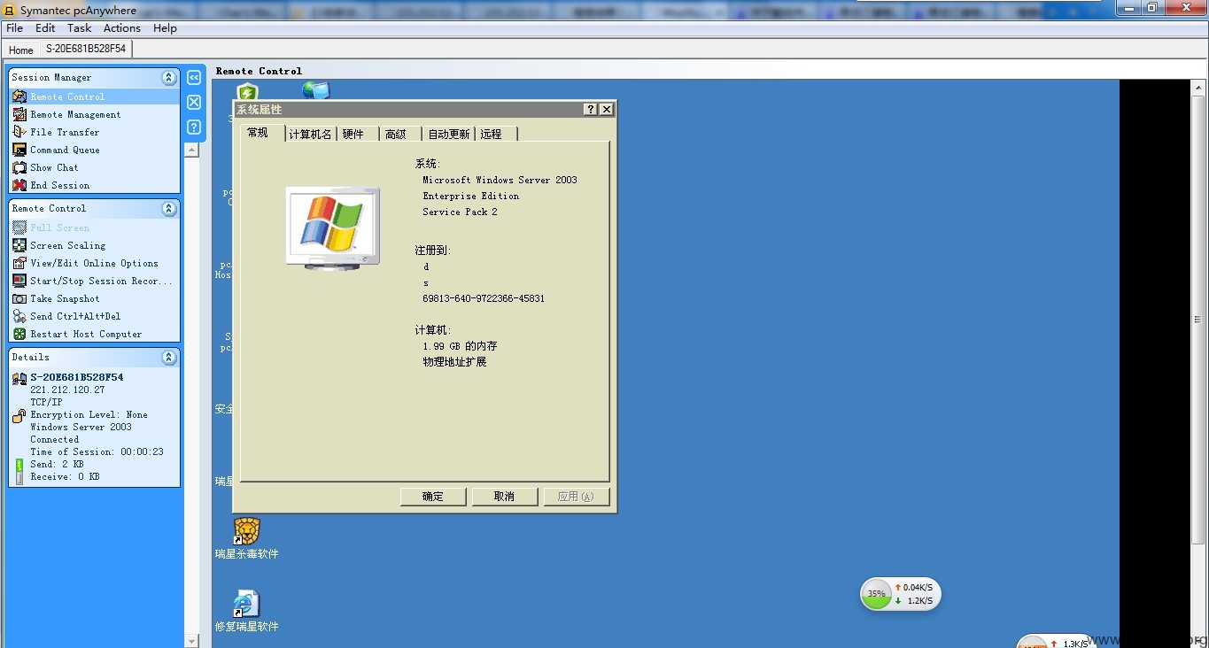Screen dimensions: 1209x648
Task: Click the Service Pack 2 text
Action: [x=460, y=212]
